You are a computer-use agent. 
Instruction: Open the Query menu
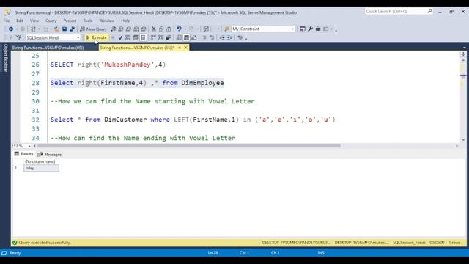(x=51, y=21)
